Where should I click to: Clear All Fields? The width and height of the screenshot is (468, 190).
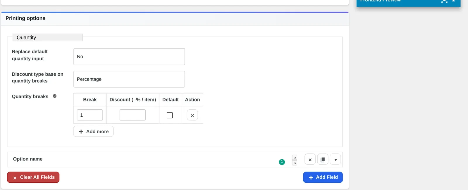(x=33, y=177)
